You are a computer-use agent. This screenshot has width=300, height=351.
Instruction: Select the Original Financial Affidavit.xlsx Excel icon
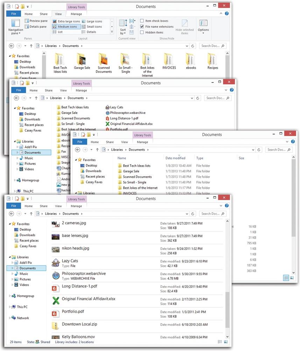pos(56,301)
